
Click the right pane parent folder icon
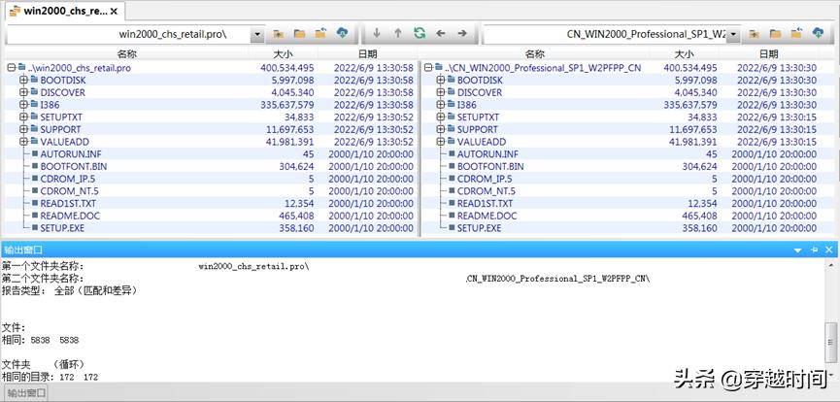click(796, 34)
